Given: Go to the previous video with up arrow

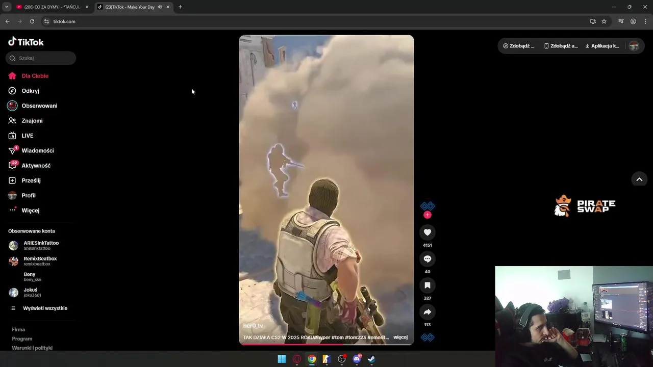Looking at the screenshot, I should click(x=639, y=179).
